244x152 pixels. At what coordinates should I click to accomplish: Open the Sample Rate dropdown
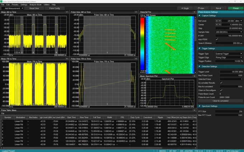[x=229, y=32]
